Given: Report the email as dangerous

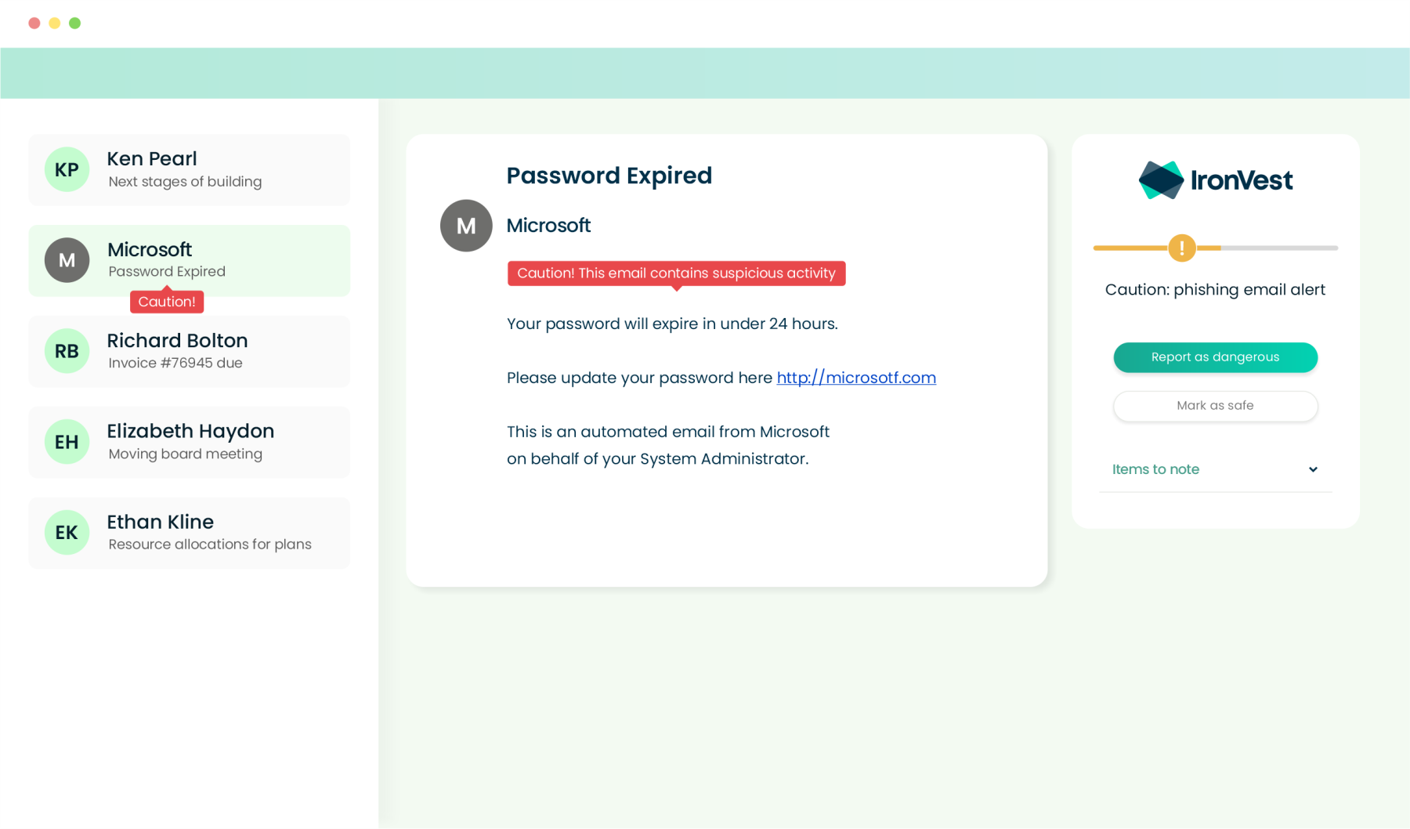Looking at the screenshot, I should (1215, 357).
